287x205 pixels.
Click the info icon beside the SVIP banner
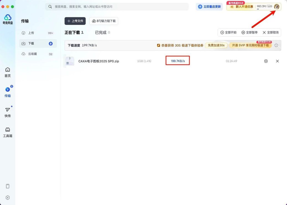pyautogui.click(x=276, y=45)
